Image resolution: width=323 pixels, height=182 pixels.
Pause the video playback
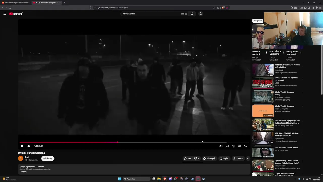coord(22,146)
